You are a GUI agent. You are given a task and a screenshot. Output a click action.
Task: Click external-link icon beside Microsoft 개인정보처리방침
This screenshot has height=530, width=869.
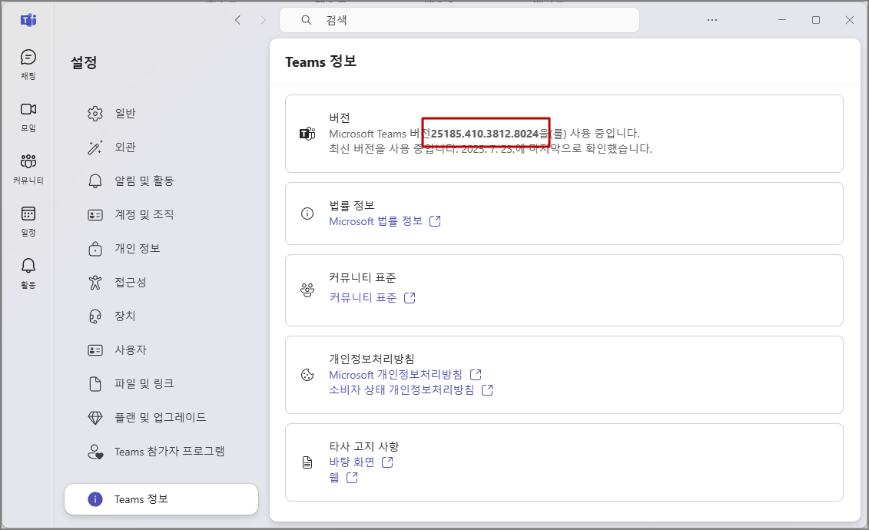point(476,375)
